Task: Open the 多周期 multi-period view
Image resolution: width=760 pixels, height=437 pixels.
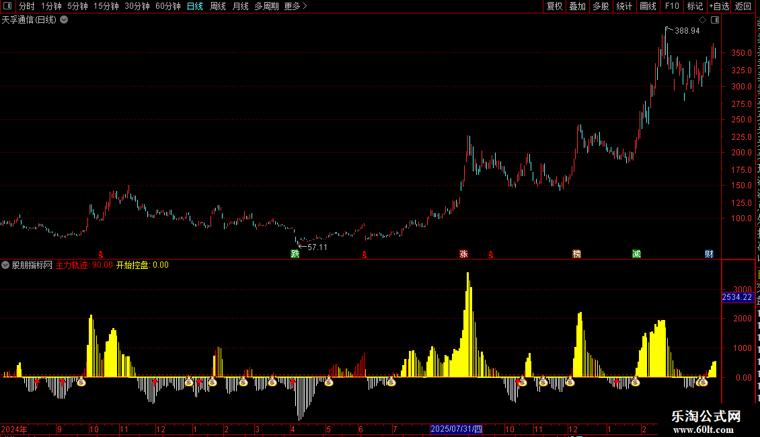Action: (266, 6)
